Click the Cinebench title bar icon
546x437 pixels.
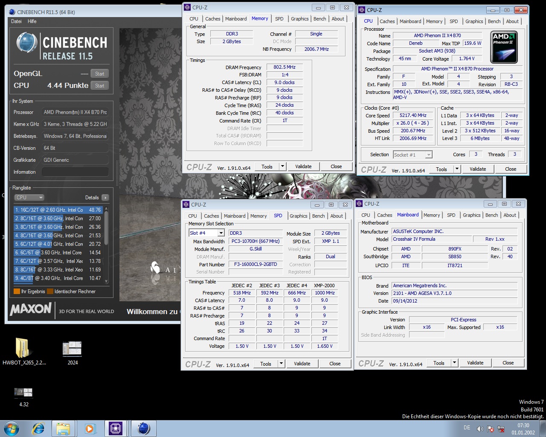[12, 12]
